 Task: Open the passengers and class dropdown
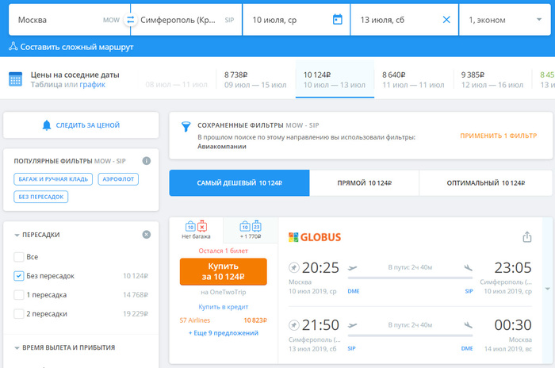tap(506, 19)
